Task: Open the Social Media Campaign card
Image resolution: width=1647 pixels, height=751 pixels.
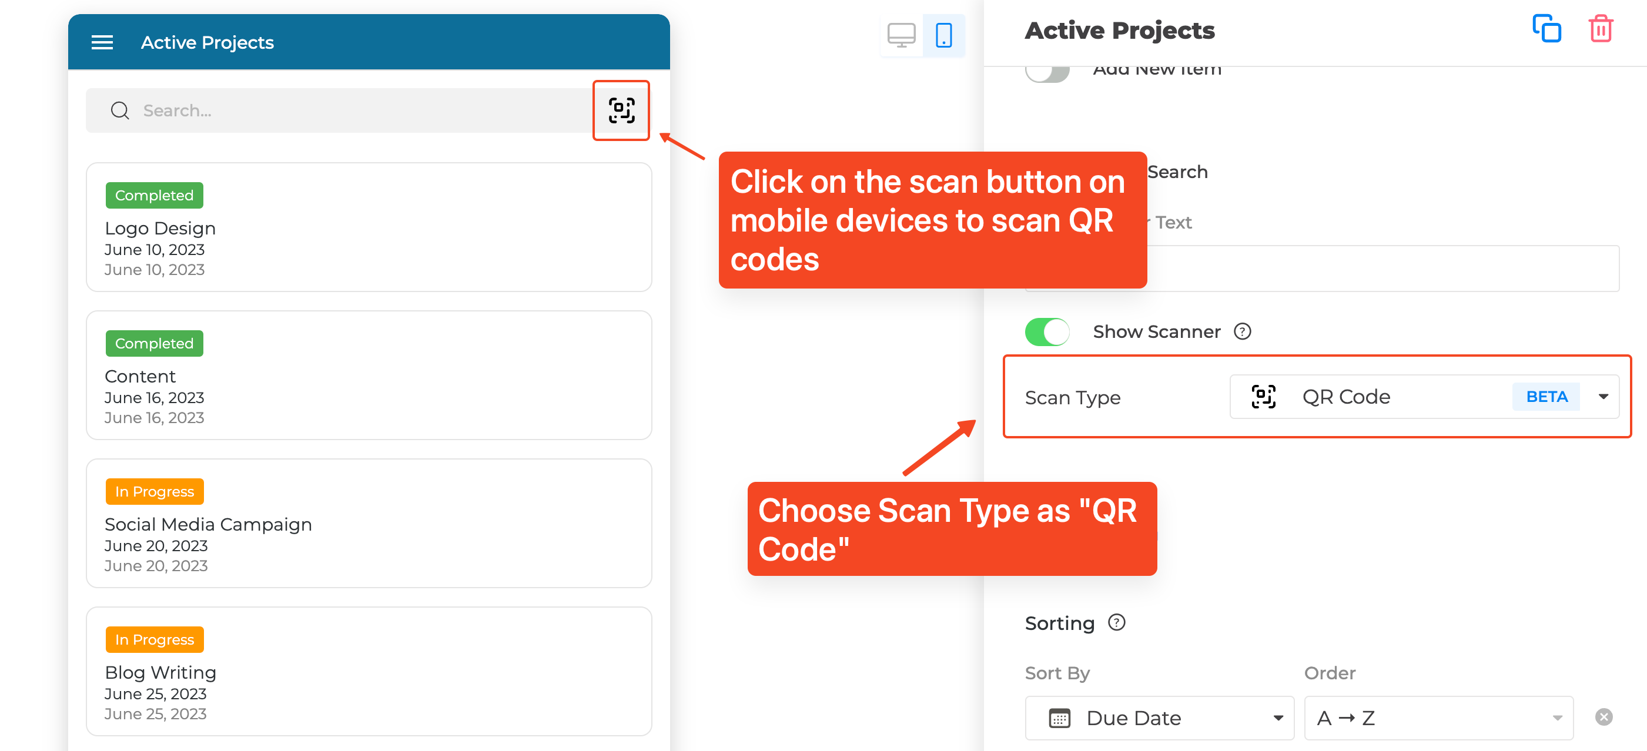Action: pyautogui.click(x=369, y=524)
